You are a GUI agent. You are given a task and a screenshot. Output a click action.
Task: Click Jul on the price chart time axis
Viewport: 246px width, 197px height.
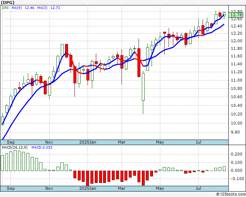(x=199, y=142)
